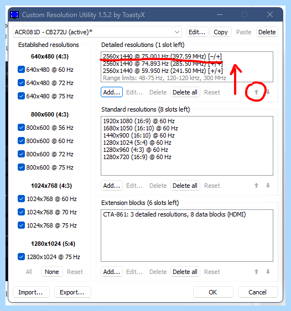Delete all detailed resolutions

[185, 92]
